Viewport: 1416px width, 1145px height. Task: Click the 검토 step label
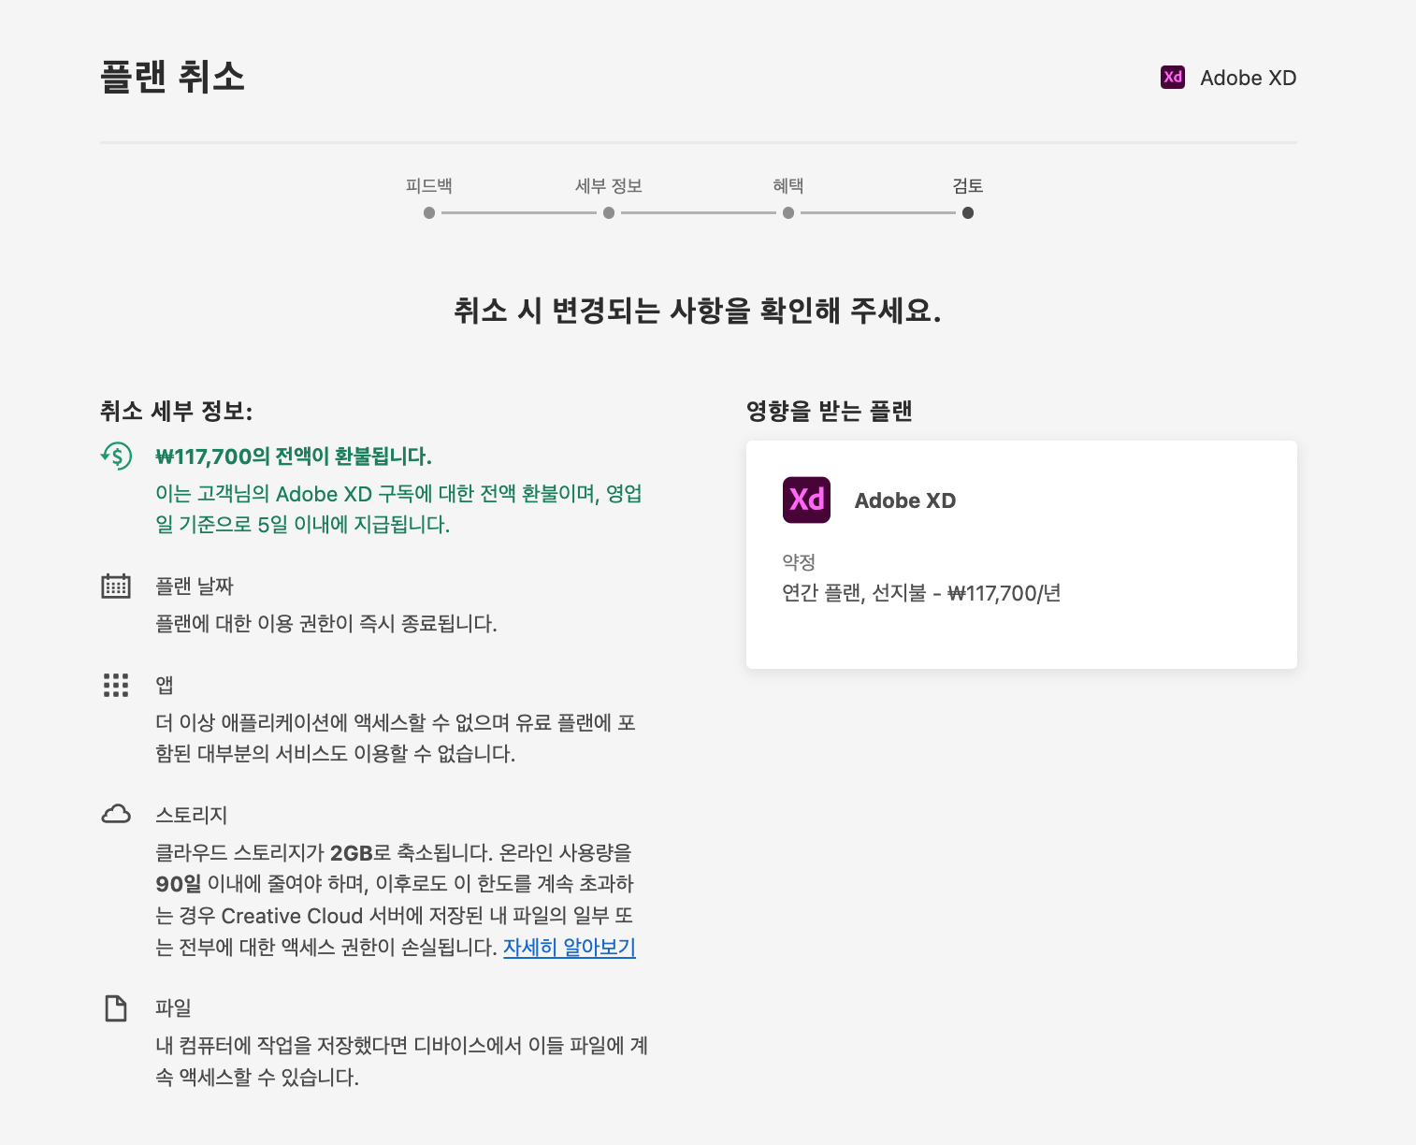pos(968,185)
